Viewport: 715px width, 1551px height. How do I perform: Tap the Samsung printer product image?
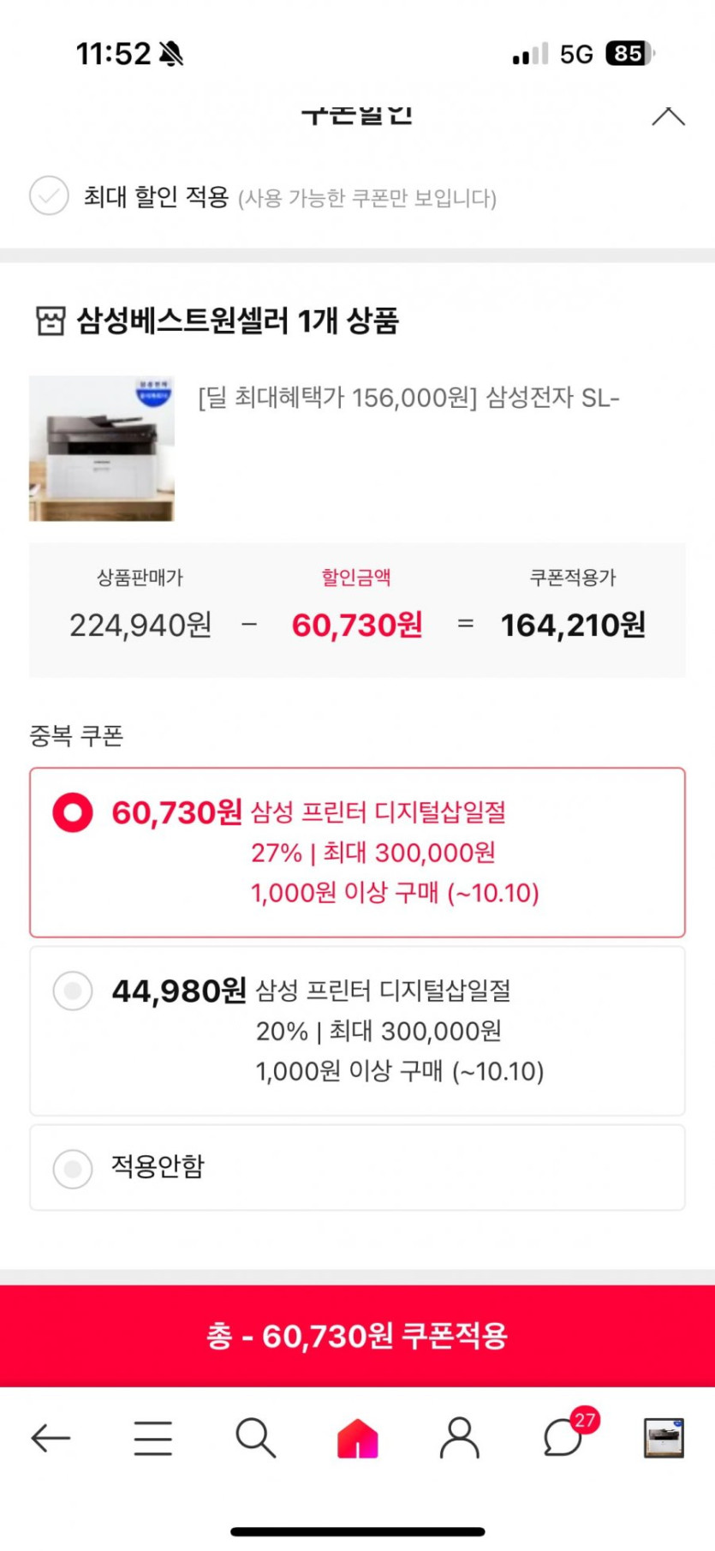click(x=102, y=448)
